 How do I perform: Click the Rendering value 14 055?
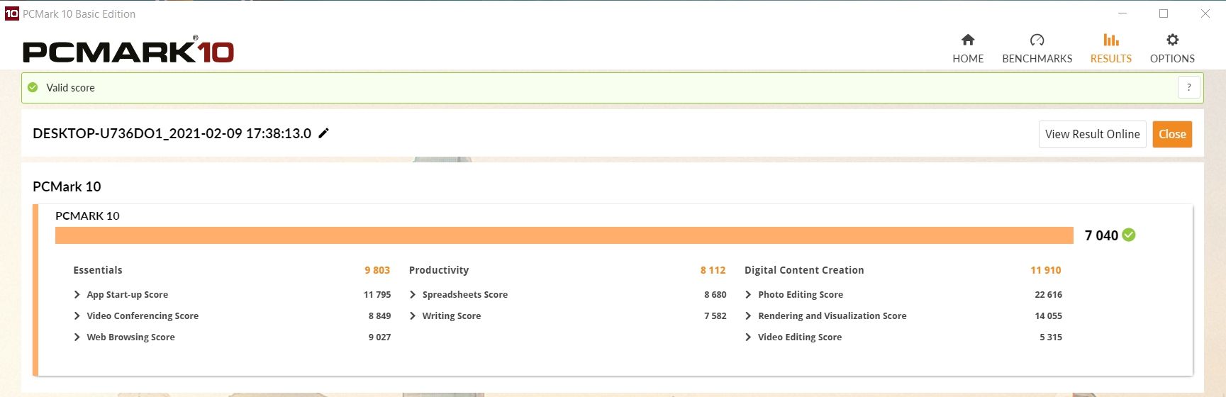pos(1048,315)
